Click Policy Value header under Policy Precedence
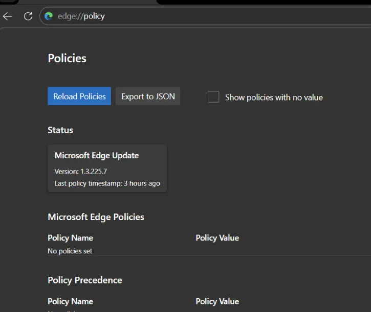371x312 pixels. point(217,302)
